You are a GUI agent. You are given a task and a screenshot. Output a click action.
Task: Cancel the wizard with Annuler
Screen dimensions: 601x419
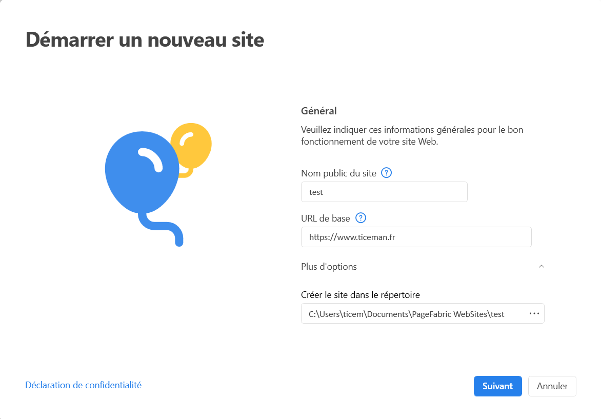pyautogui.click(x=552, y=386)
